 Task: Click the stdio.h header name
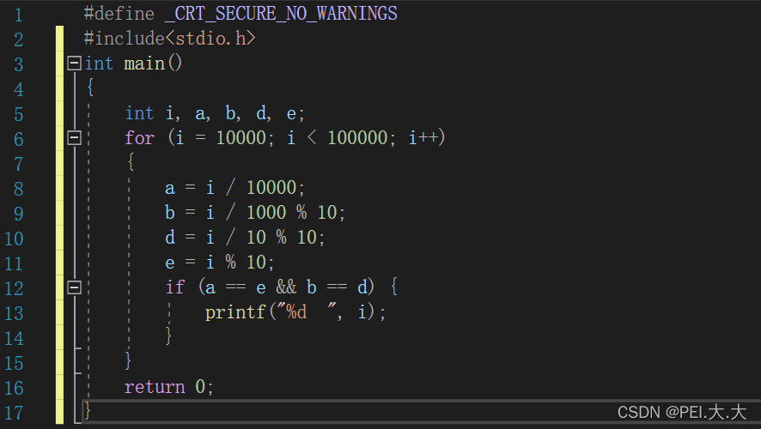pos(210,39)
